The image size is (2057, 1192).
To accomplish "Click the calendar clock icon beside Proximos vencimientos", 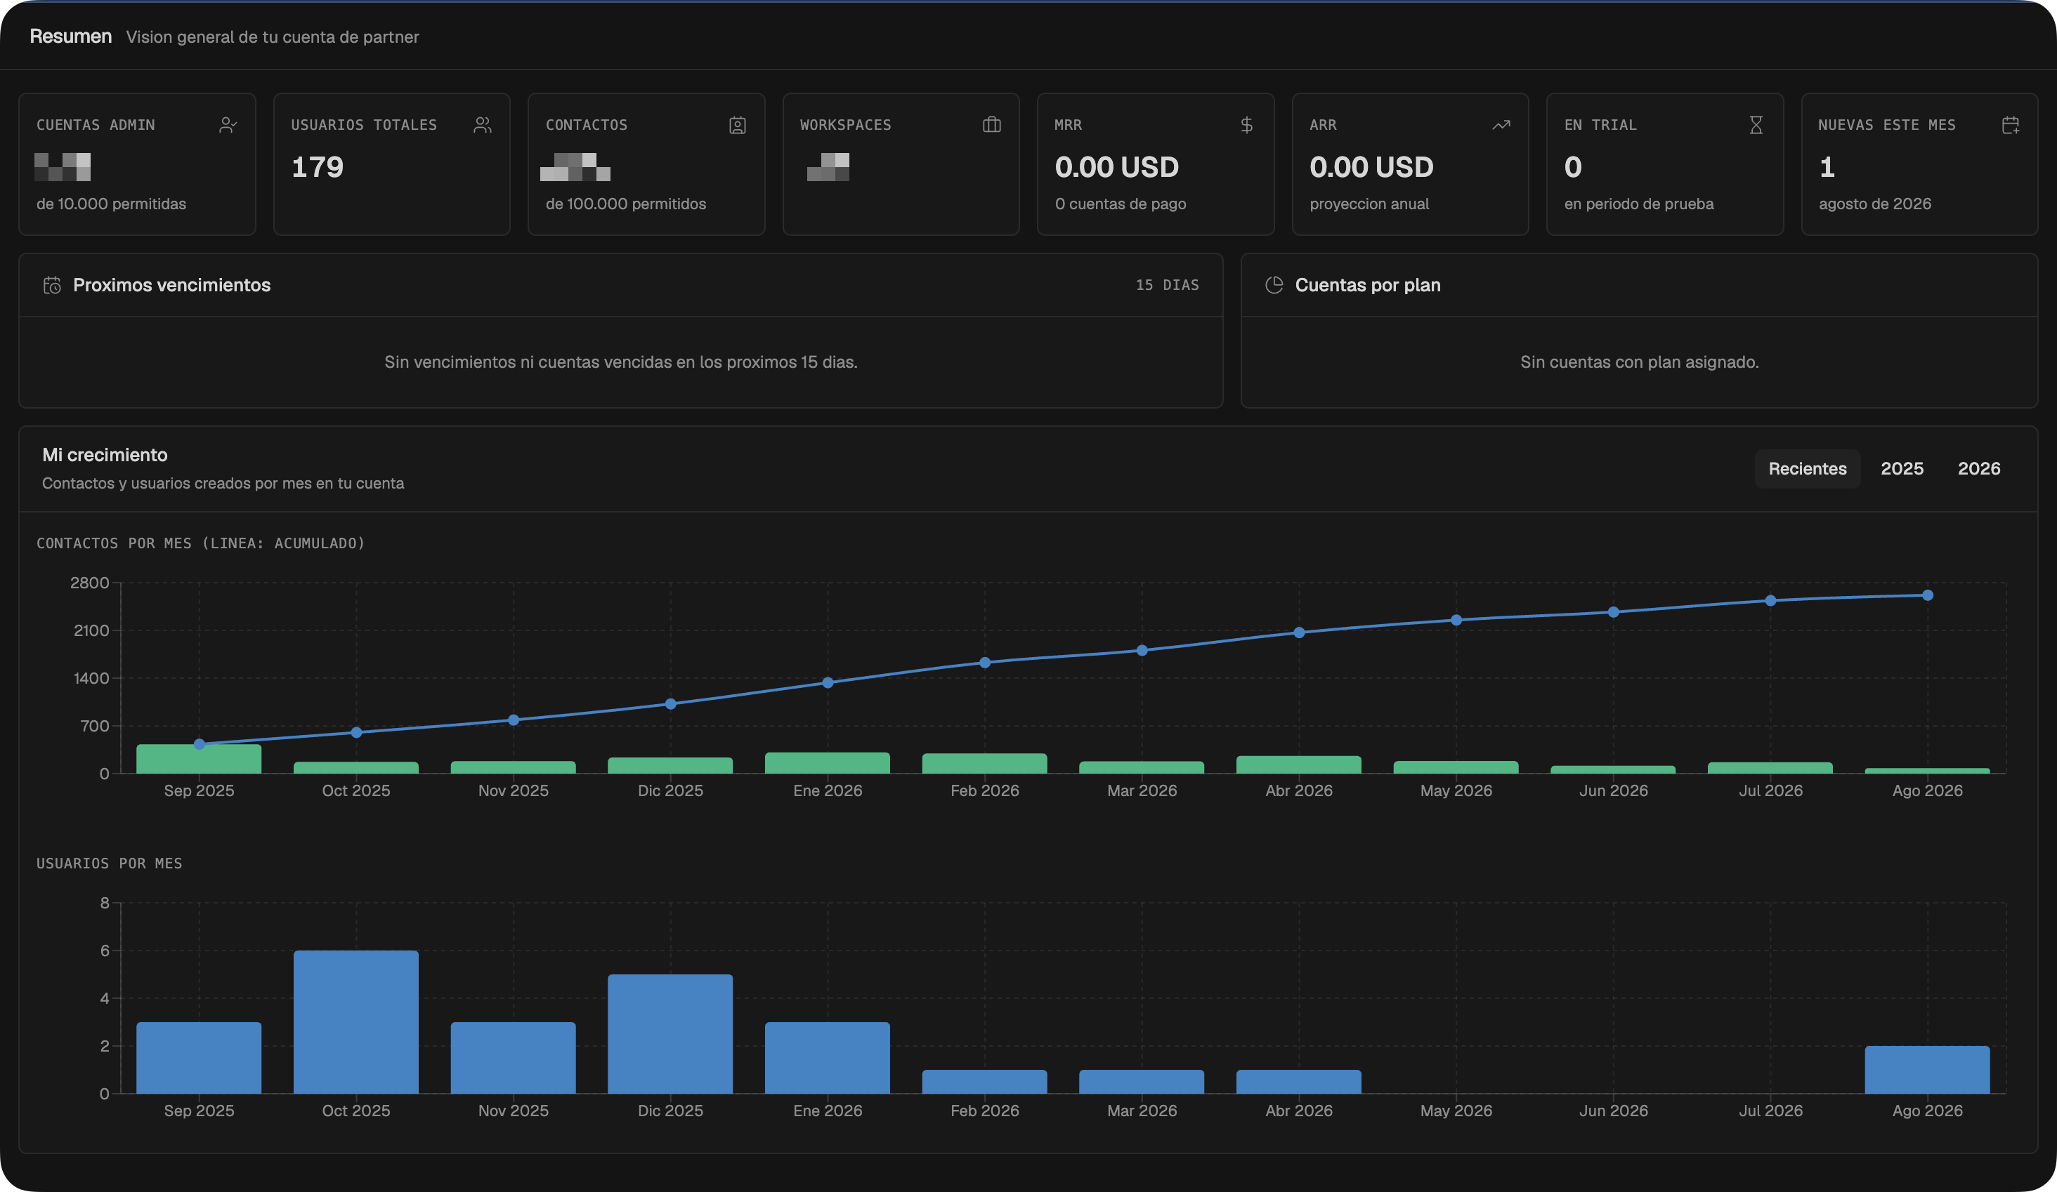I will pyautogui.click(x=52, y=286).
